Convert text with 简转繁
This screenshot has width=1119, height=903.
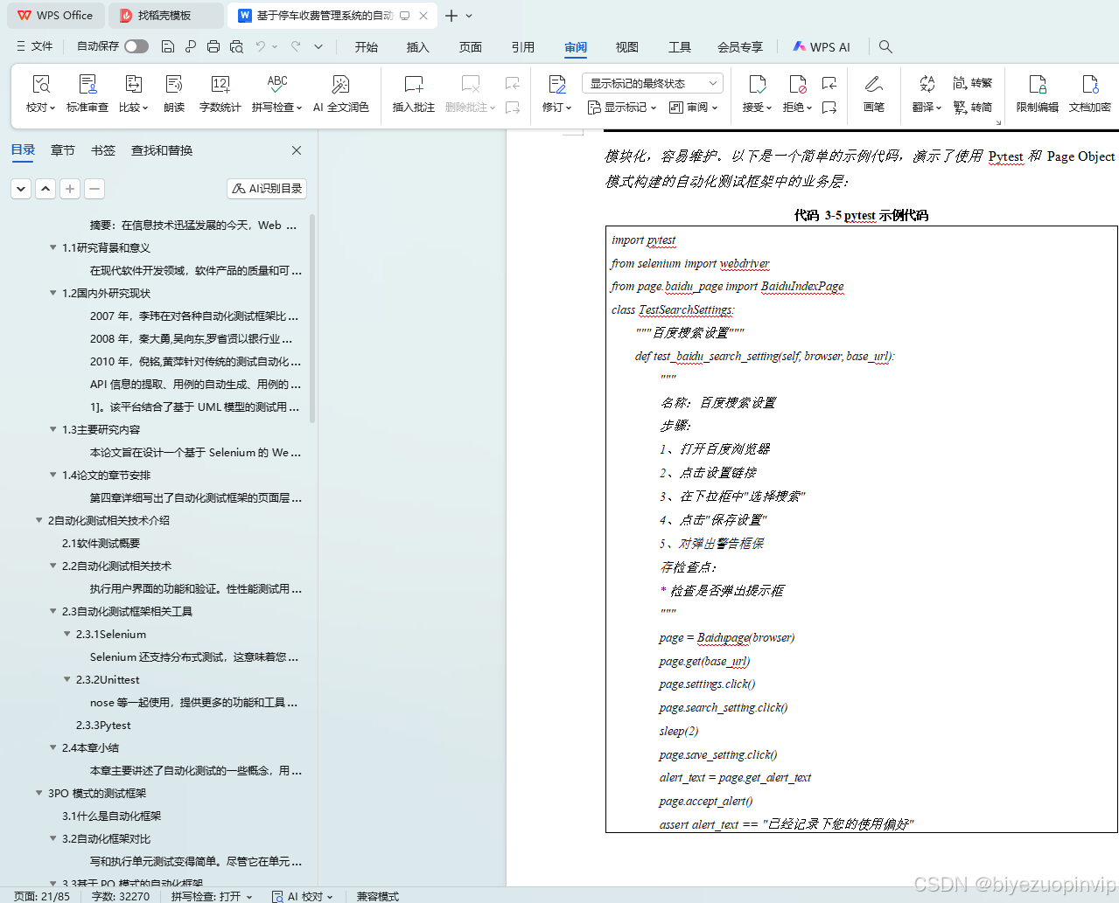point(974,83)
